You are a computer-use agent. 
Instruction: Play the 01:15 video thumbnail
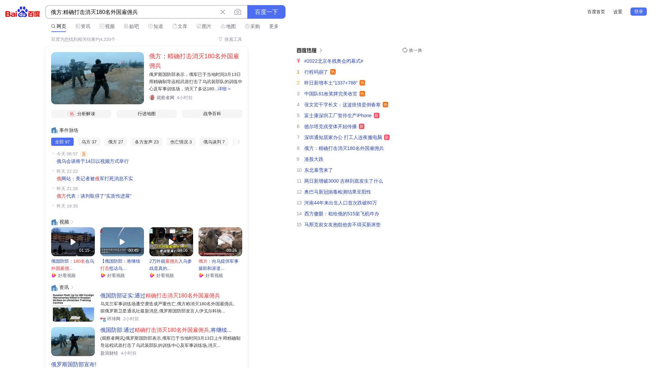click(x=73, y=242)
